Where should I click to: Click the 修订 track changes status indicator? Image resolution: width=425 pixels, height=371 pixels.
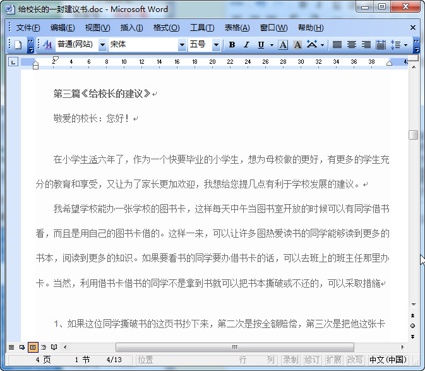point(312,360)
